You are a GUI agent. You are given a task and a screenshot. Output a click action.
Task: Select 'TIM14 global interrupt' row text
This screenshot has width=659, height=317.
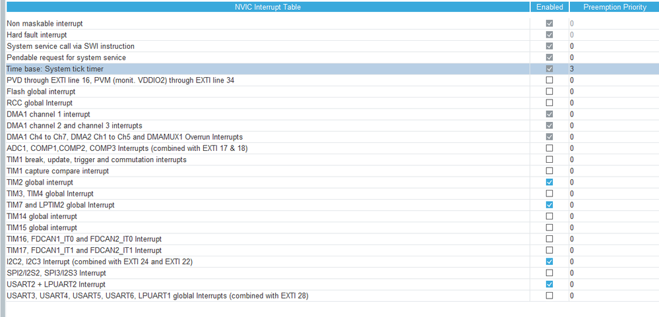coord(42,216)
